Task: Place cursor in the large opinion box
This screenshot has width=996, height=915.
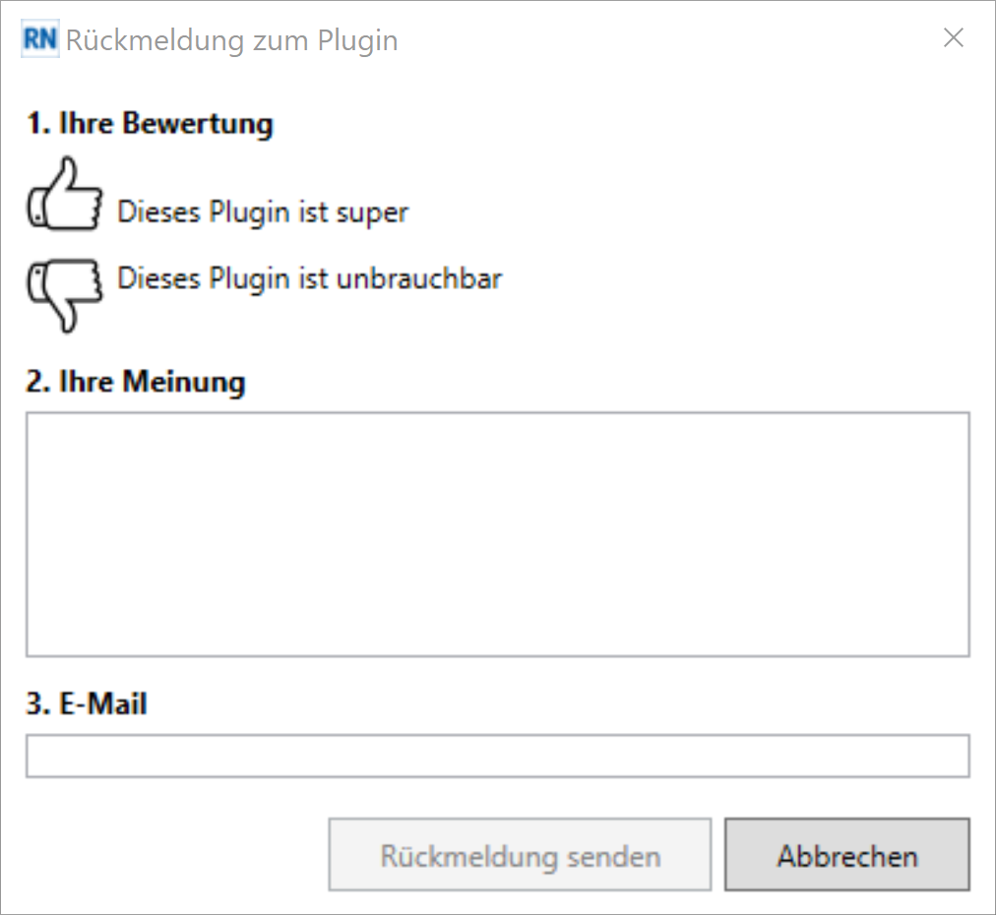Action: 498,534
